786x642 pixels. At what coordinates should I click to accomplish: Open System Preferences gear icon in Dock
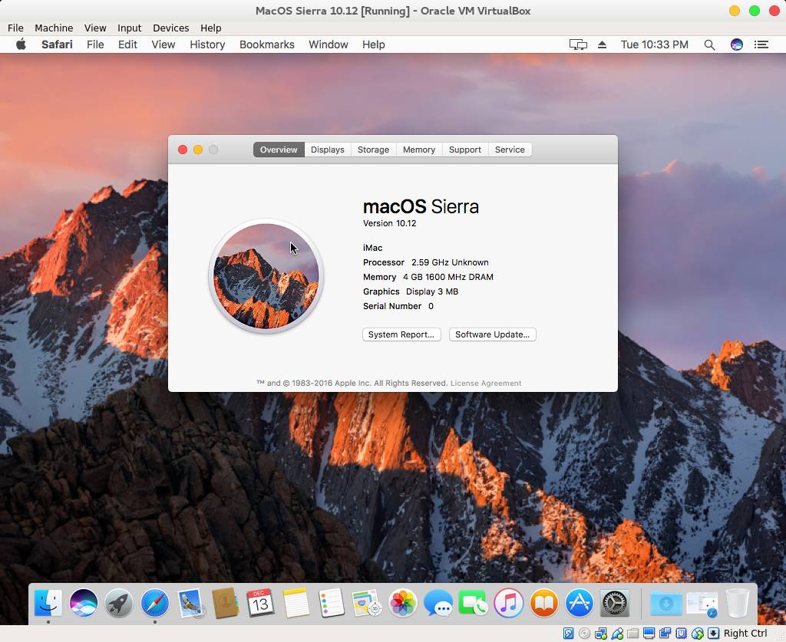point(615,602)
